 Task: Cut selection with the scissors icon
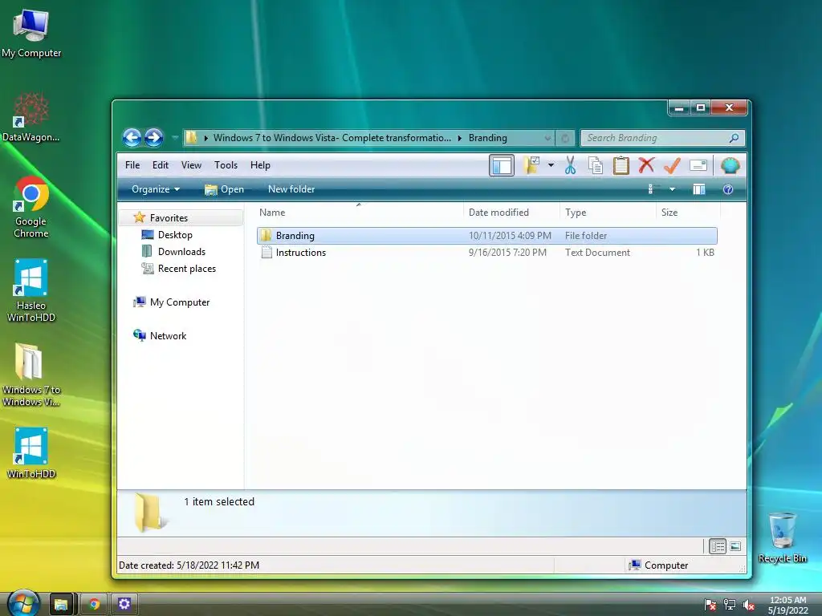571,165
